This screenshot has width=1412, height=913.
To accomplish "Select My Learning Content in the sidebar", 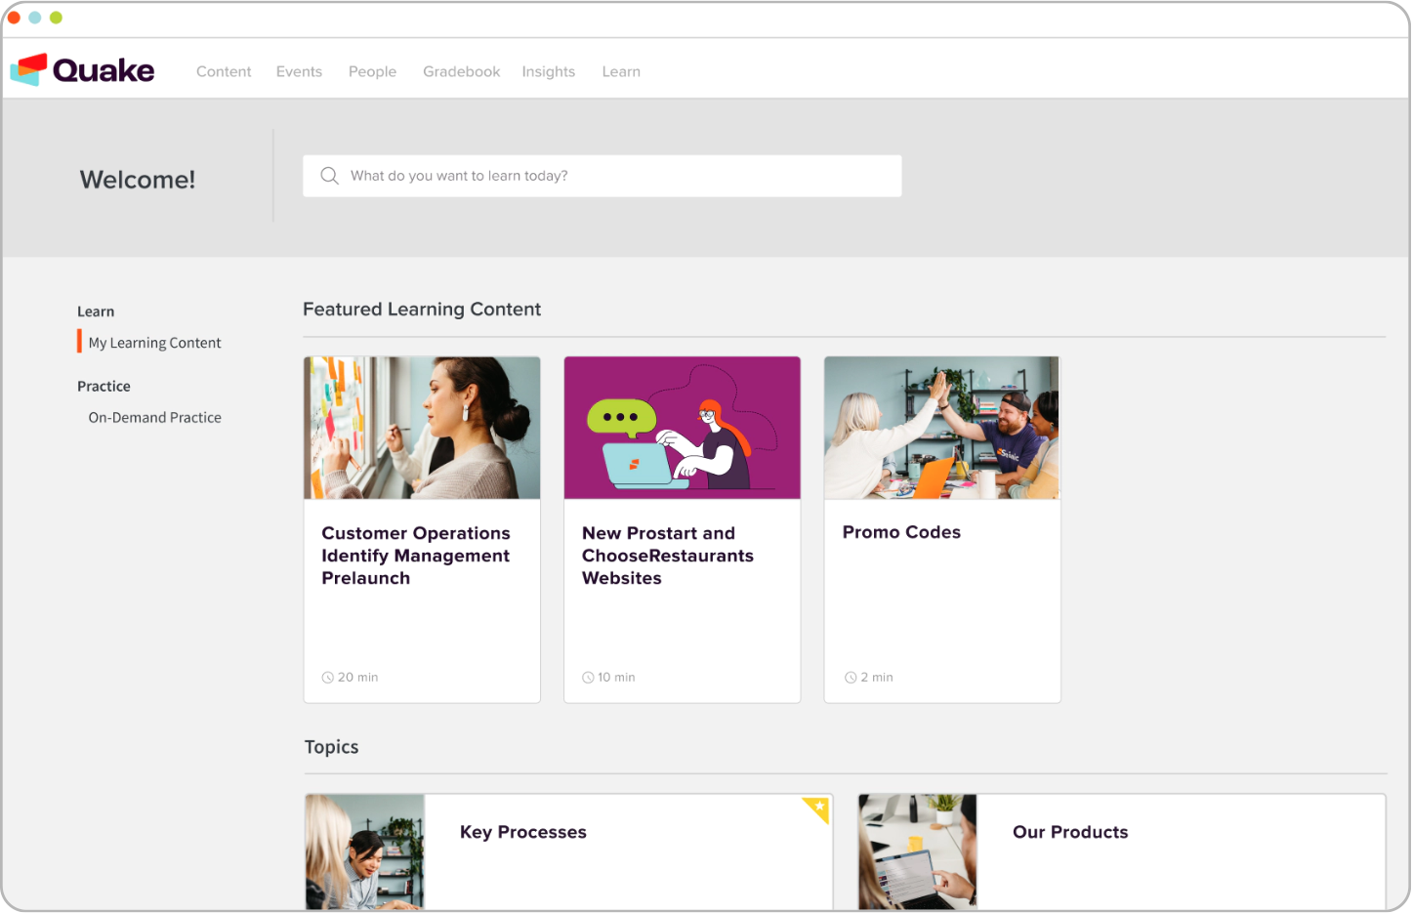I will [x=154, y=342].
